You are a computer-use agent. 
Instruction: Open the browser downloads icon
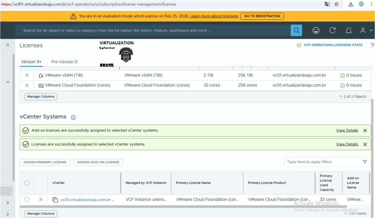click(350, 4)
